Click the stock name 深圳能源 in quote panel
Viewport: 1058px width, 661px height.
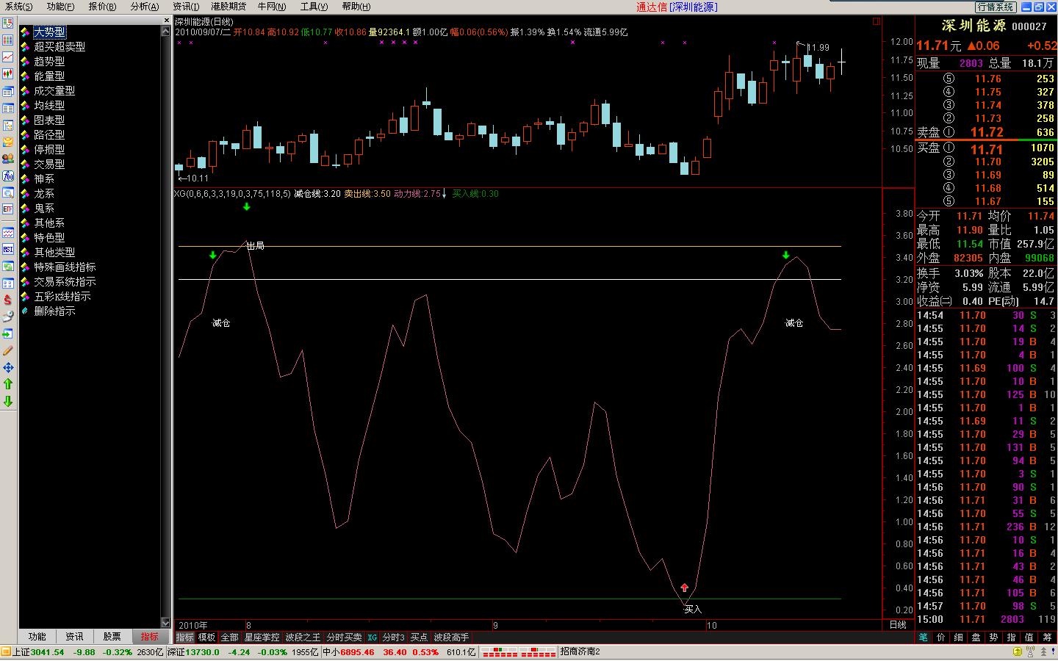pyautogui.click(x=976, y=26)
